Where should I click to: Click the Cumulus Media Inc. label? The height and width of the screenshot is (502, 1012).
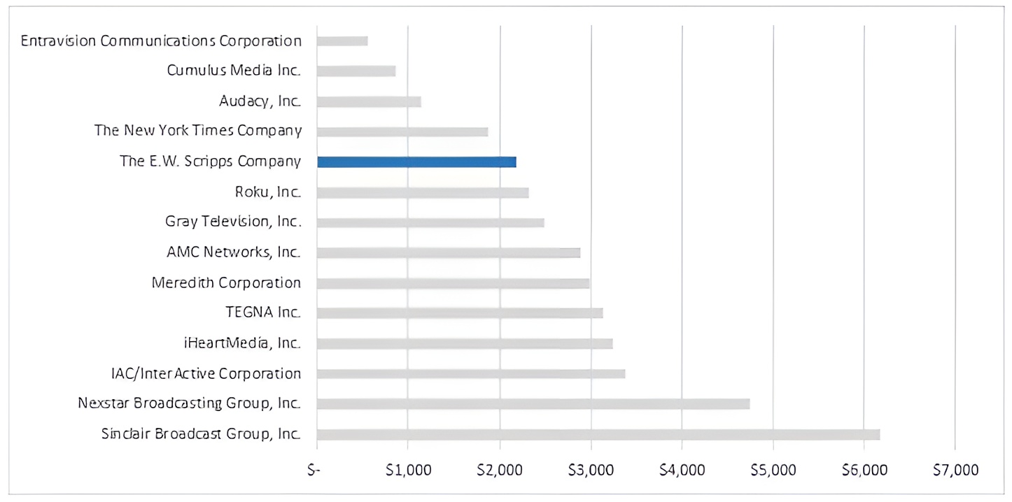234,71
